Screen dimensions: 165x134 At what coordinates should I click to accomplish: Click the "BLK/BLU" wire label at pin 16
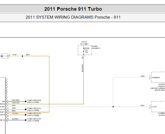15,119
